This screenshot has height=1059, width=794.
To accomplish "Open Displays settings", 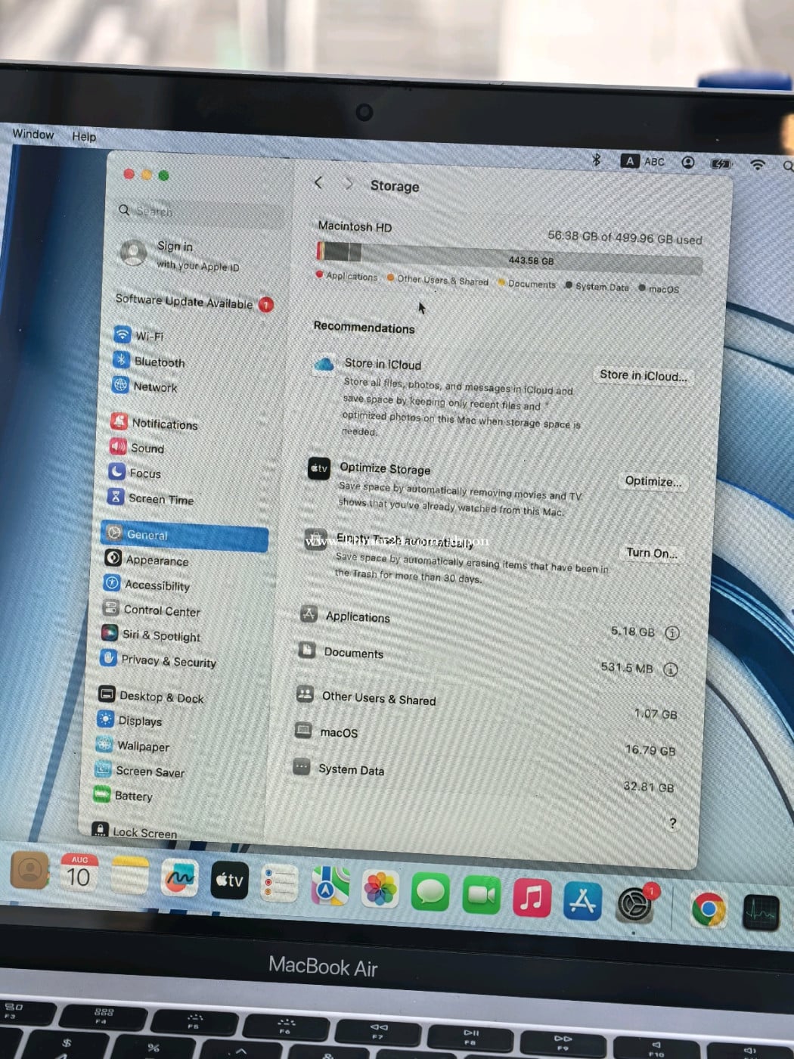I will pyautogui.click(x=129, y=720).
